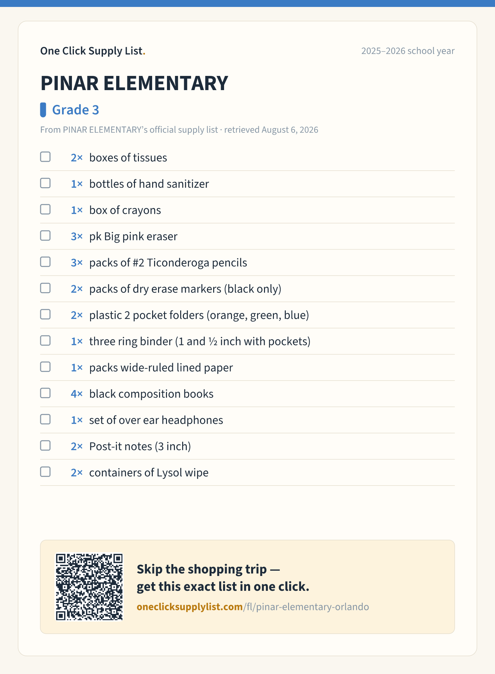
Task: Click the 2025–2026 school year label
Action: tap(408, 51)
